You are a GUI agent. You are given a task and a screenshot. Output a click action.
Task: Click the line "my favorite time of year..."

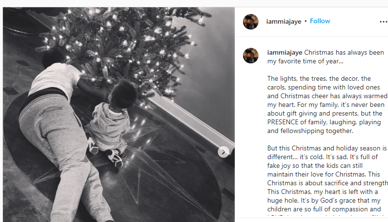(305, 61)
